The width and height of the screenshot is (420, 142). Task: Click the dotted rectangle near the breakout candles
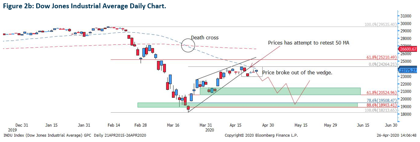[x=251, y=72]
